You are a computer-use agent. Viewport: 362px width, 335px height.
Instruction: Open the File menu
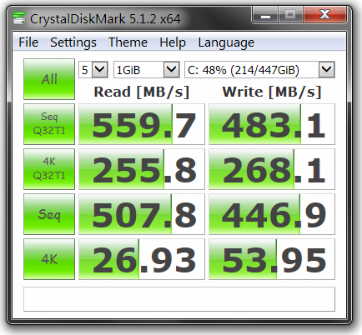coord(28,42)
